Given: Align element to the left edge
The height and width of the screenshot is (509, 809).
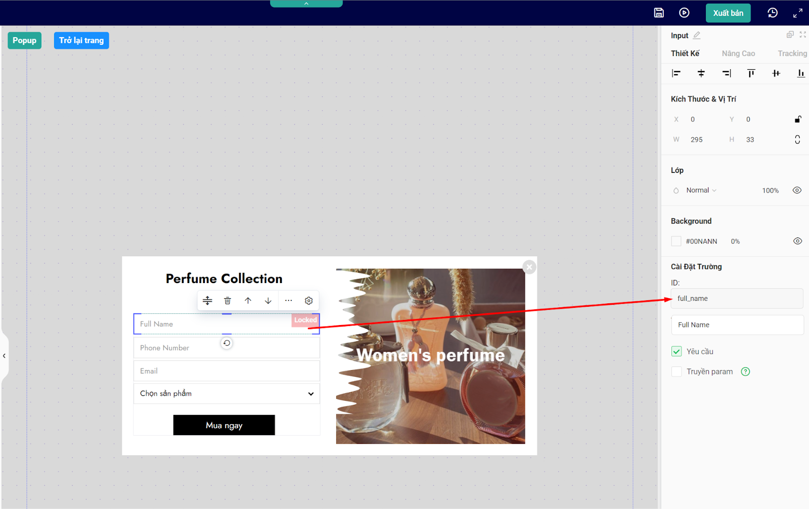Looking at the screenshot, I should [676, 73].
